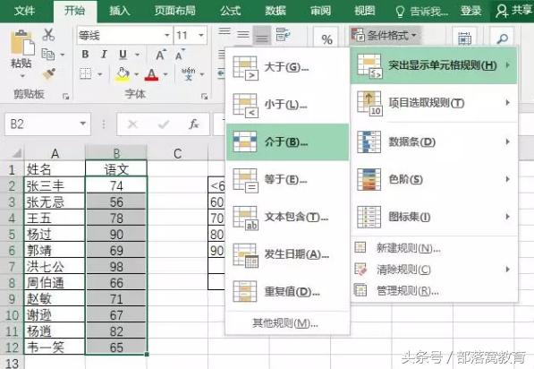Click the top align icon
The height and width of the screenshot is (369, 534).
click(225, 31)
